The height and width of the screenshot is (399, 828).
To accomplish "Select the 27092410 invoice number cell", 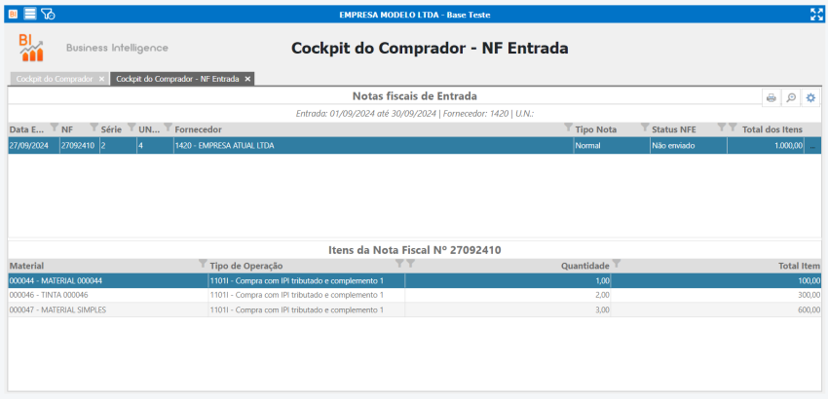I will (x=79, y=146).
